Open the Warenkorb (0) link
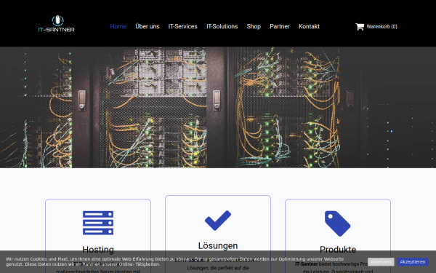 tap(381, 26)
